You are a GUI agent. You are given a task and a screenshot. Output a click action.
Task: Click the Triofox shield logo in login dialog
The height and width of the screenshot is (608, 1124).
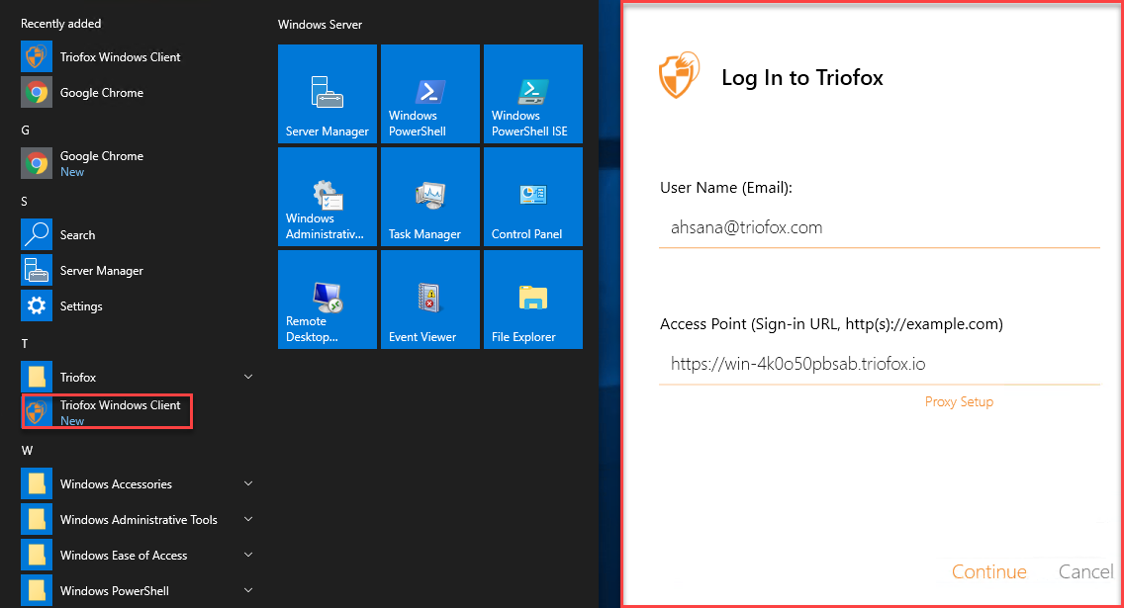(x=679, y=75)
